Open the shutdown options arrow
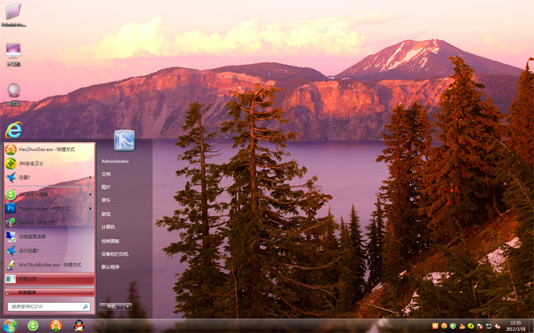The image size is (534, 333). tap(128, 306)
